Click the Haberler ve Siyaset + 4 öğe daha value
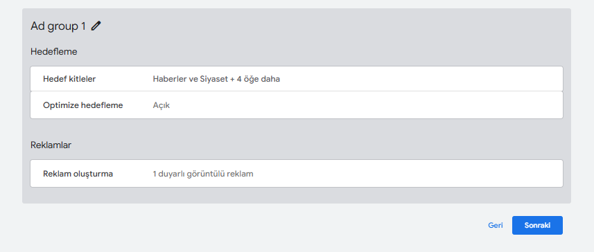This screenshot has width=594, height=252. [x=216, y=79]
